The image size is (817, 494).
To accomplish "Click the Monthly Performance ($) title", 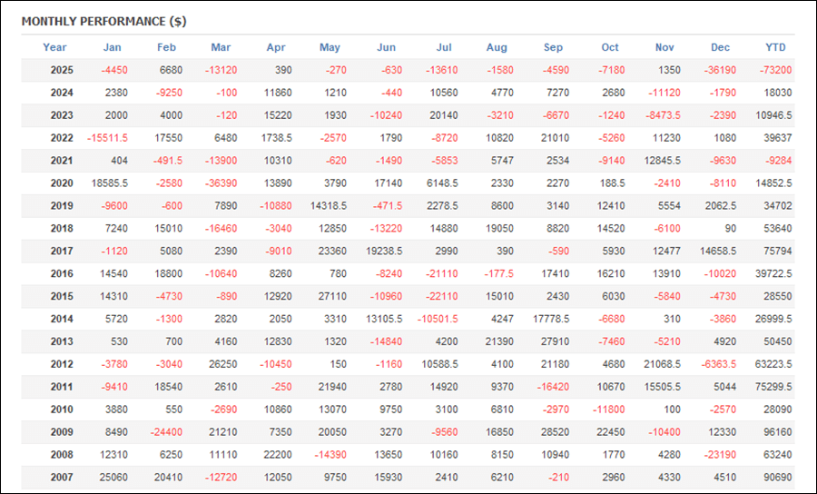I will (x=103, y=21).
